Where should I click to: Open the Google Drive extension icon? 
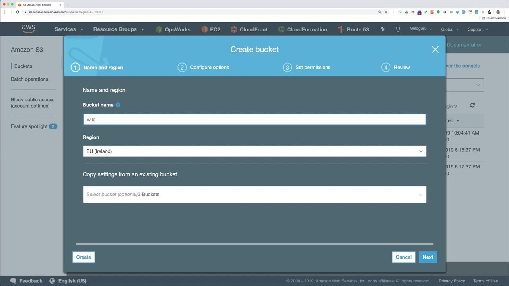click(x=406, y=12)
